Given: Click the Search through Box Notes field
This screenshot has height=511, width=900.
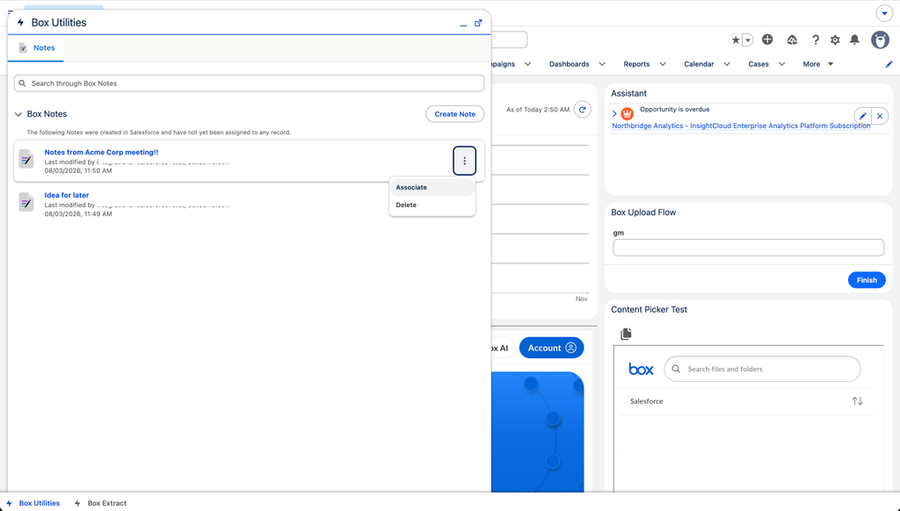Looking at the screenshot, I should [249, 83].
